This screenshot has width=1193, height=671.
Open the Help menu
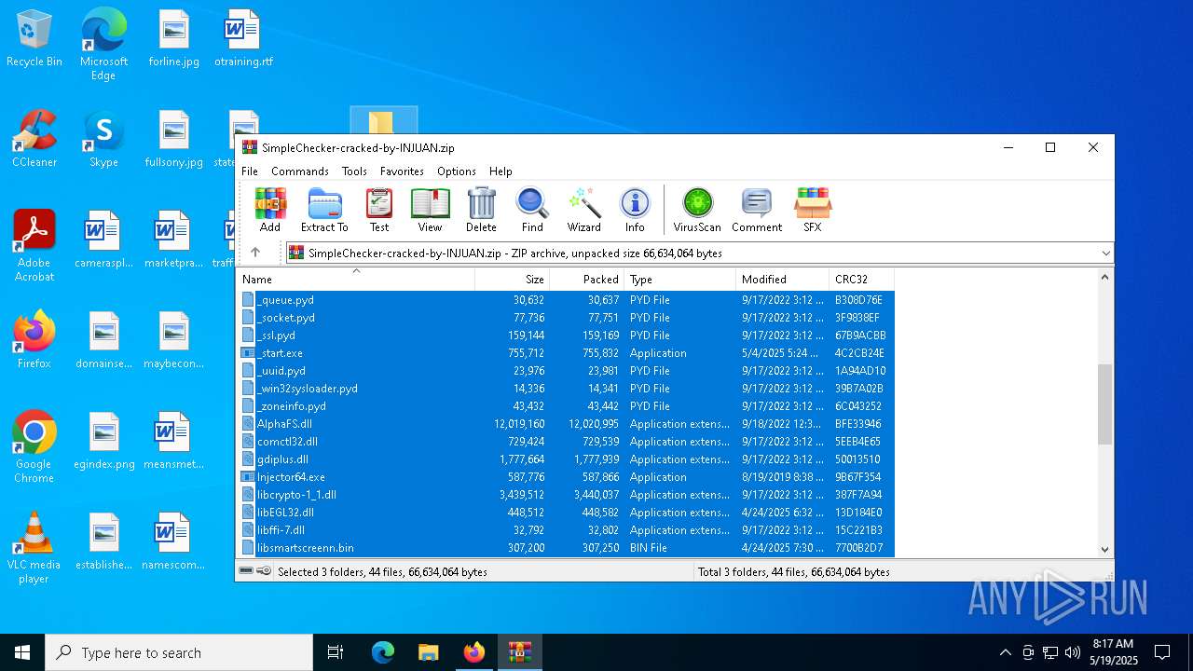[x=501, y=171]
